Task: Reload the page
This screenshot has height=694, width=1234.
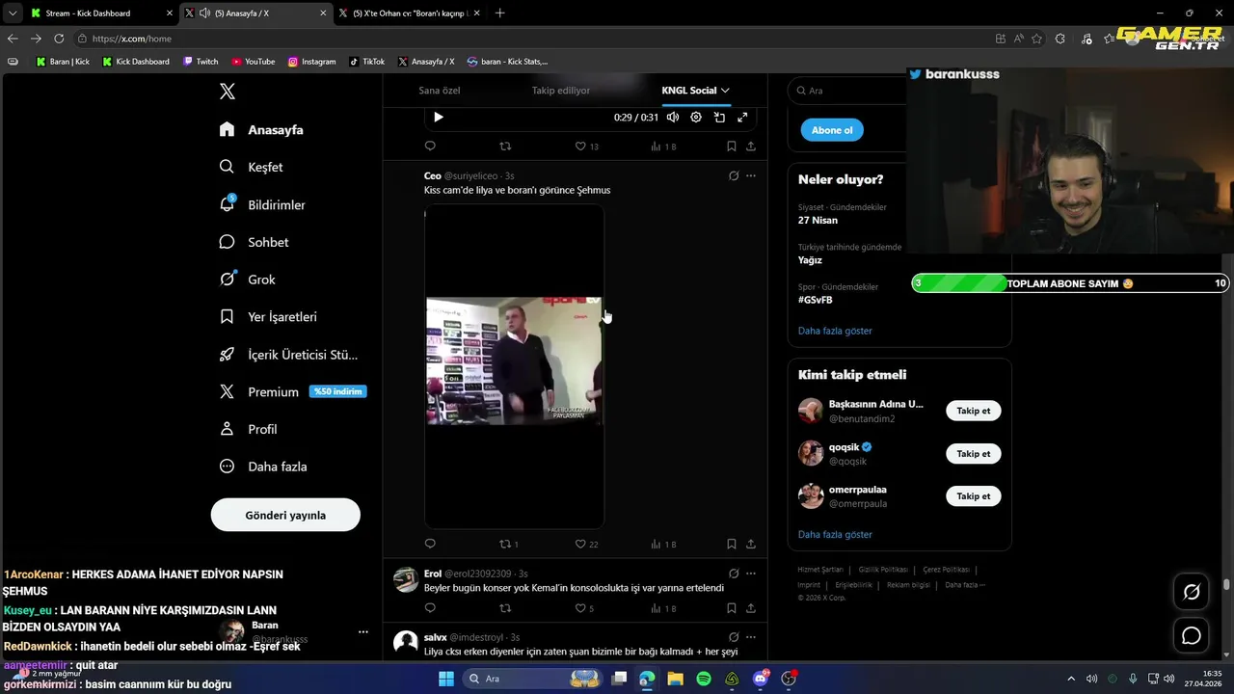Action: pyautogui.click(x=59, y=39)
